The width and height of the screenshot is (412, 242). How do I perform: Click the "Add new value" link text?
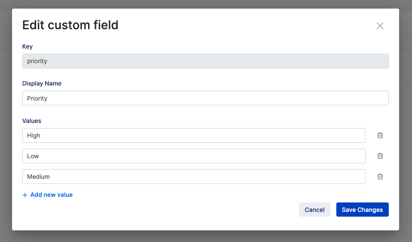(51, 195)
